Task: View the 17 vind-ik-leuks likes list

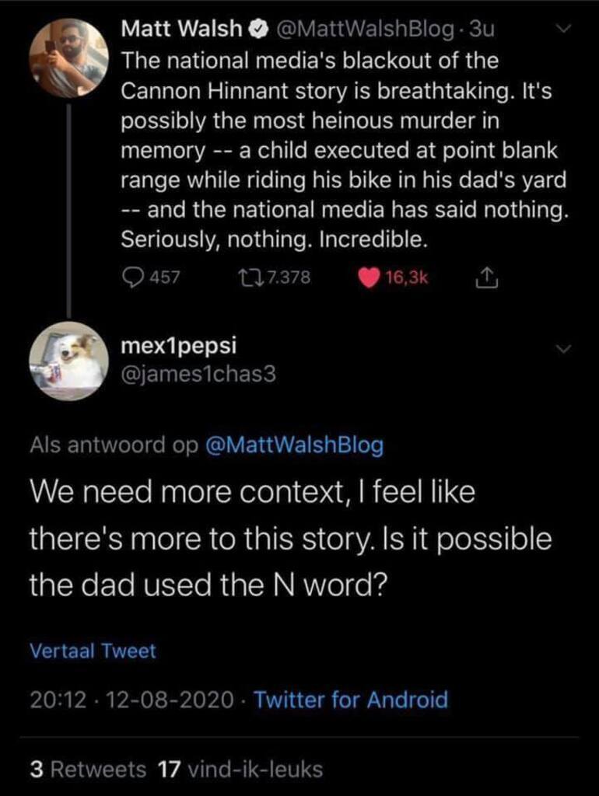Action: tap(240, 770)
